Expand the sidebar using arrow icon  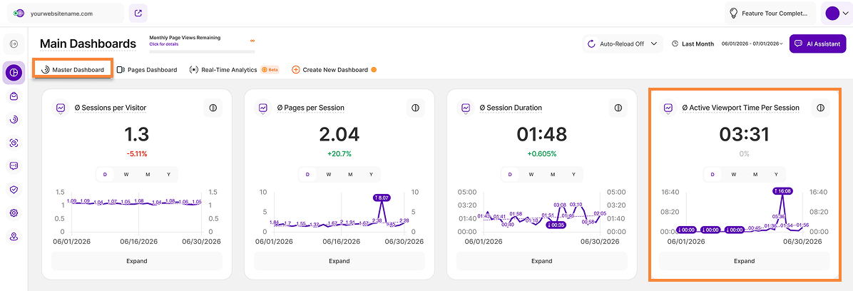[14, 44]
